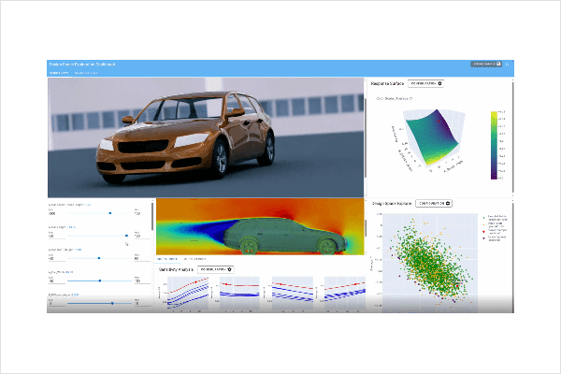Click gear icon in Sensitivity Analysis config
This screenshot has height=374, width=561.
click(x=227, y=268)
